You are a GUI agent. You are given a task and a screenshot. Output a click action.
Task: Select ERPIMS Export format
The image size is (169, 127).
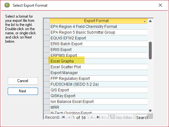(99, 55)
